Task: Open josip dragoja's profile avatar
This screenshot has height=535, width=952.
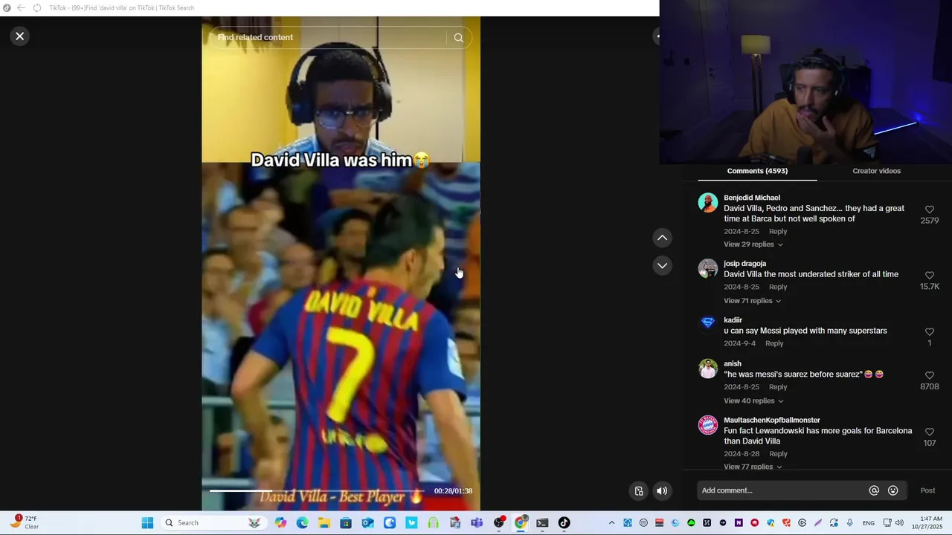Action: pos(708,268)
